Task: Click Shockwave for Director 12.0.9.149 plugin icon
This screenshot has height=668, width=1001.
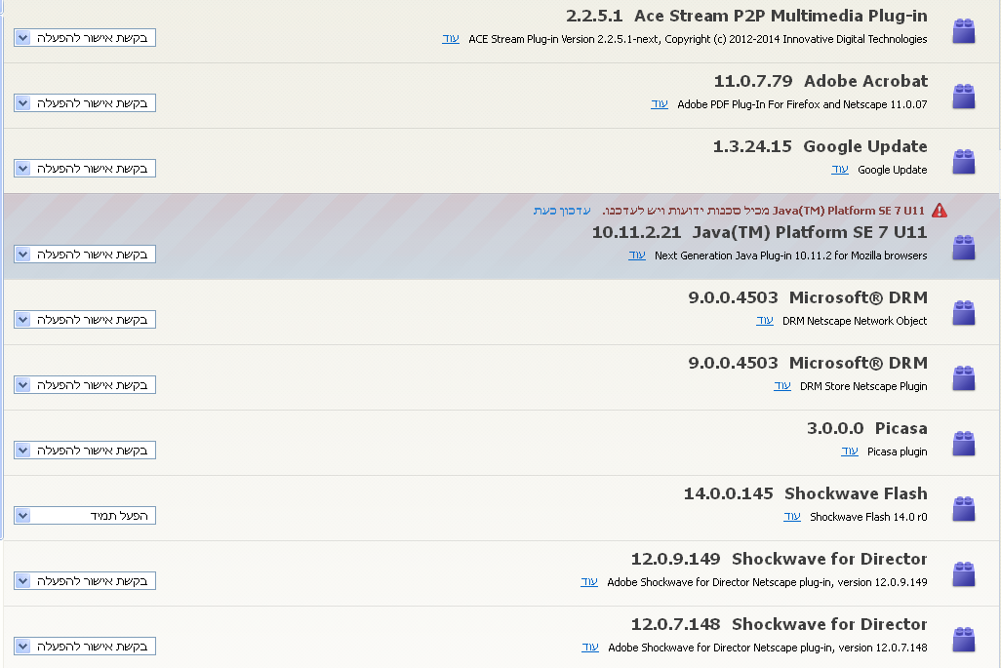Action: click(x=963, y=574)
